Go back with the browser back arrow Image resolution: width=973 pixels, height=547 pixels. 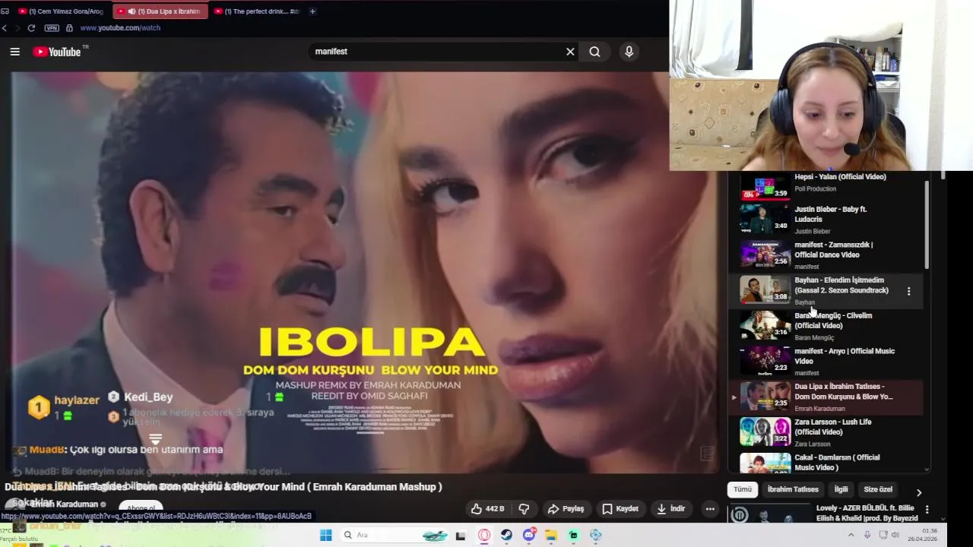pos(5,28)
